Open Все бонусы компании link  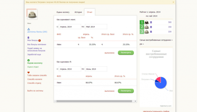coord(37,44)
